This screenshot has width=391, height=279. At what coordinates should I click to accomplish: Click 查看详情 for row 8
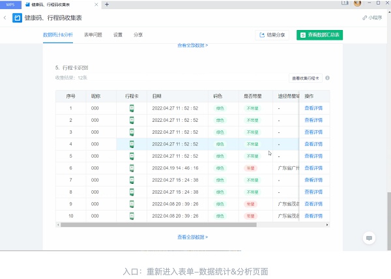[x=313, y=192]
